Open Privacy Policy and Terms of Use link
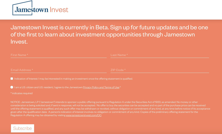The image size is (222, 134). coord(101,87)
